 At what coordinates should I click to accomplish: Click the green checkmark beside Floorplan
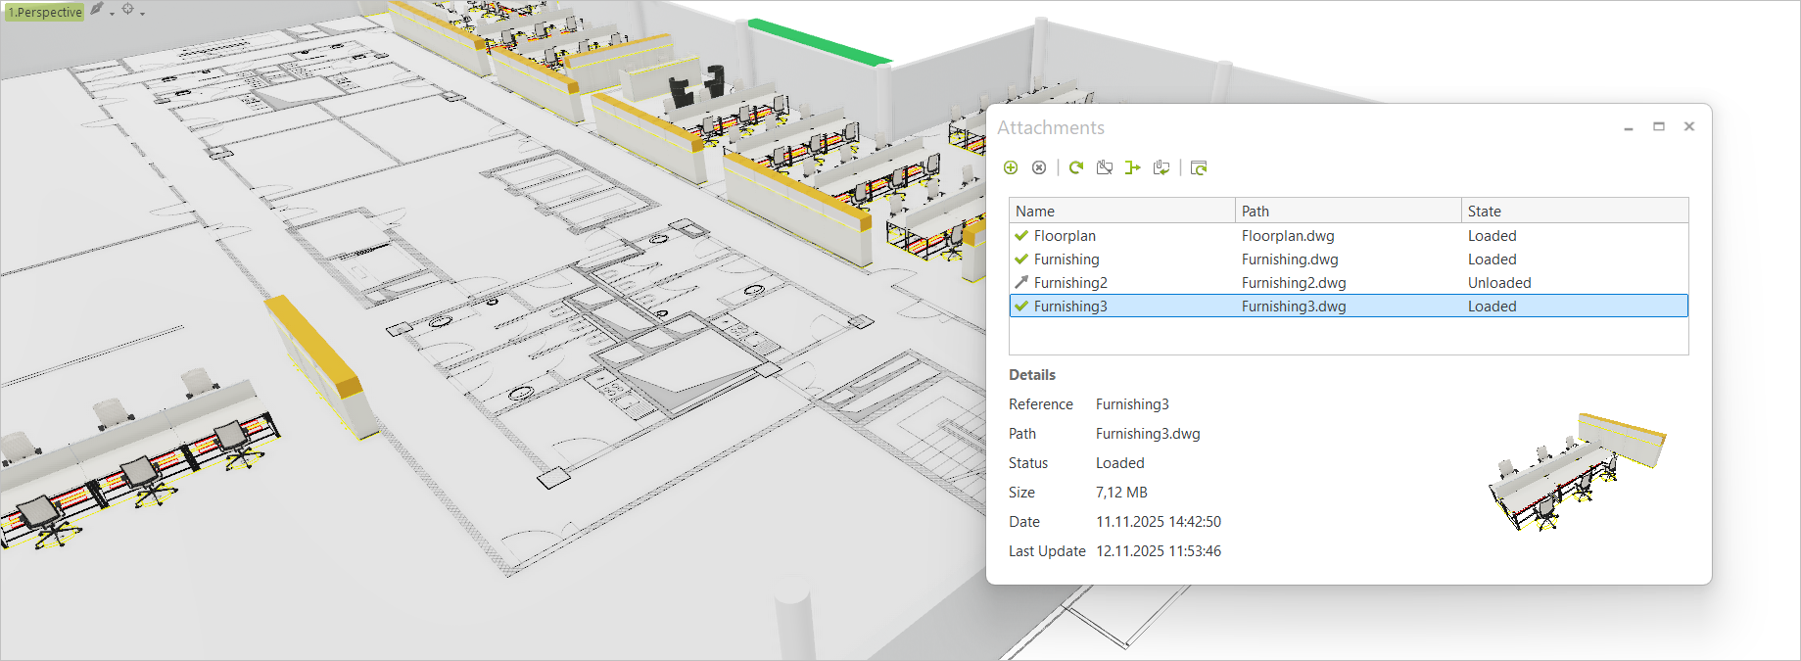click(x=1021, y=236)
